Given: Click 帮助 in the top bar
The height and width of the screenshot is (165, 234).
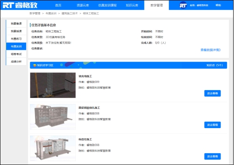Looking at the screenshot, I should click(218, 5).
